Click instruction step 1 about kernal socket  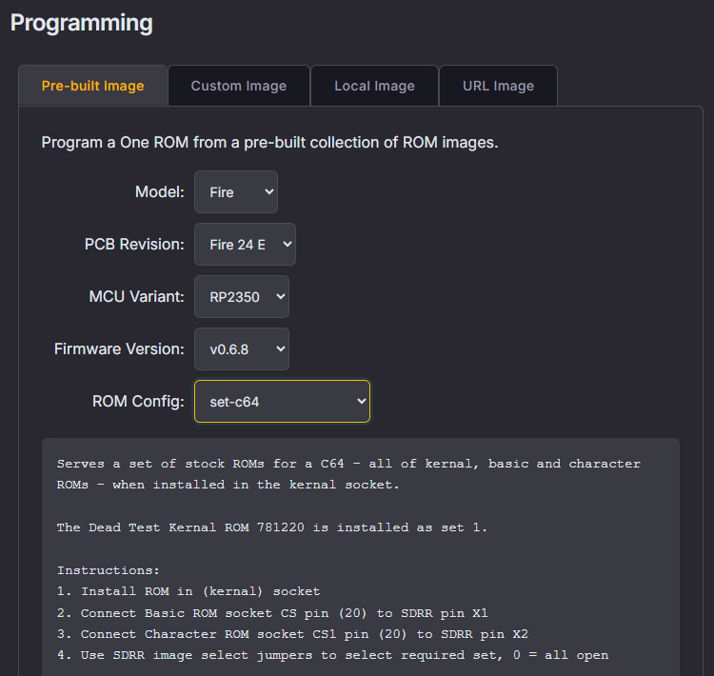click(188, 591)
